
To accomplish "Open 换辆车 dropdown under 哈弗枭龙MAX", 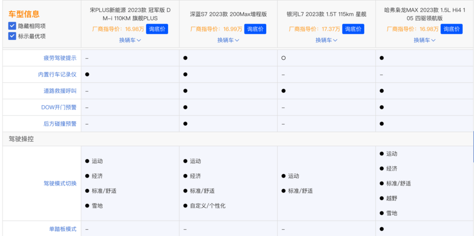I will [x=424, y=40].
